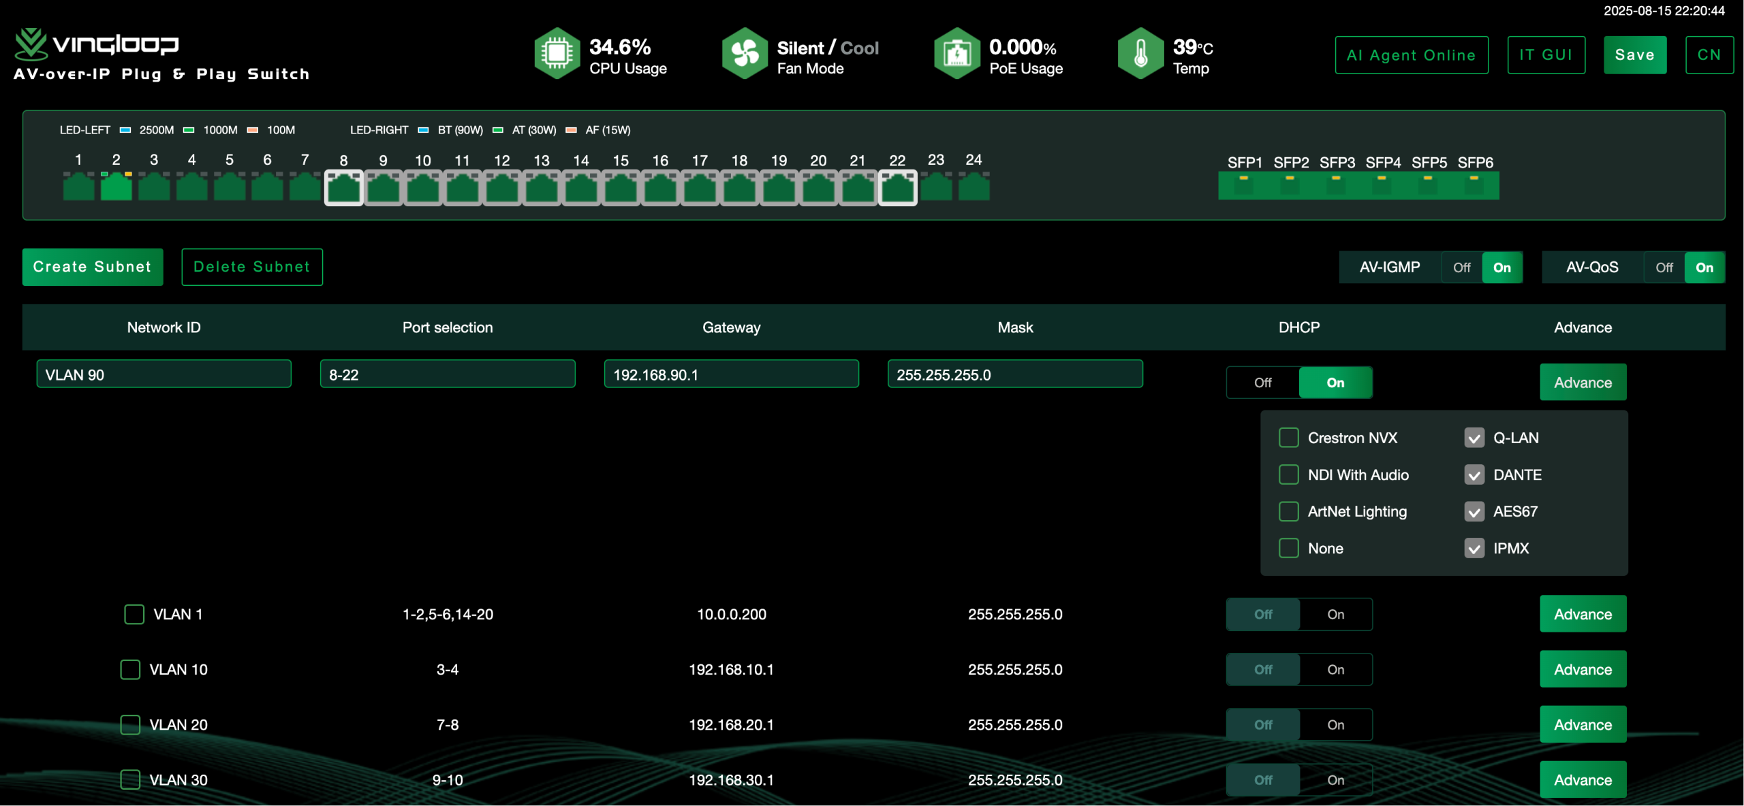Turn AV-QoS Off
The width and height of the screenshot is (1744, 806).
(1664, 268)
